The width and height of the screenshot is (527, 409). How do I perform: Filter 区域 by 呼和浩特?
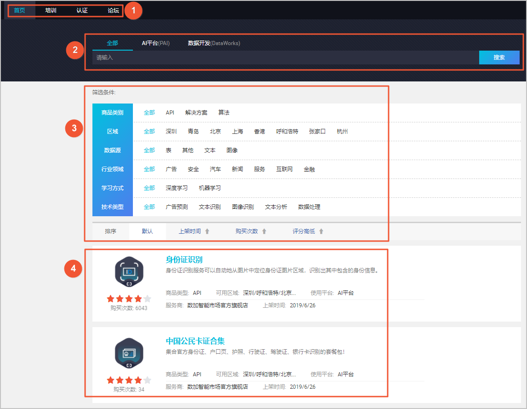(x=287, y=132)
